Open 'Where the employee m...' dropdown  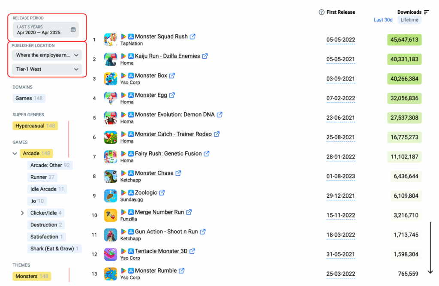coord(47,55)
